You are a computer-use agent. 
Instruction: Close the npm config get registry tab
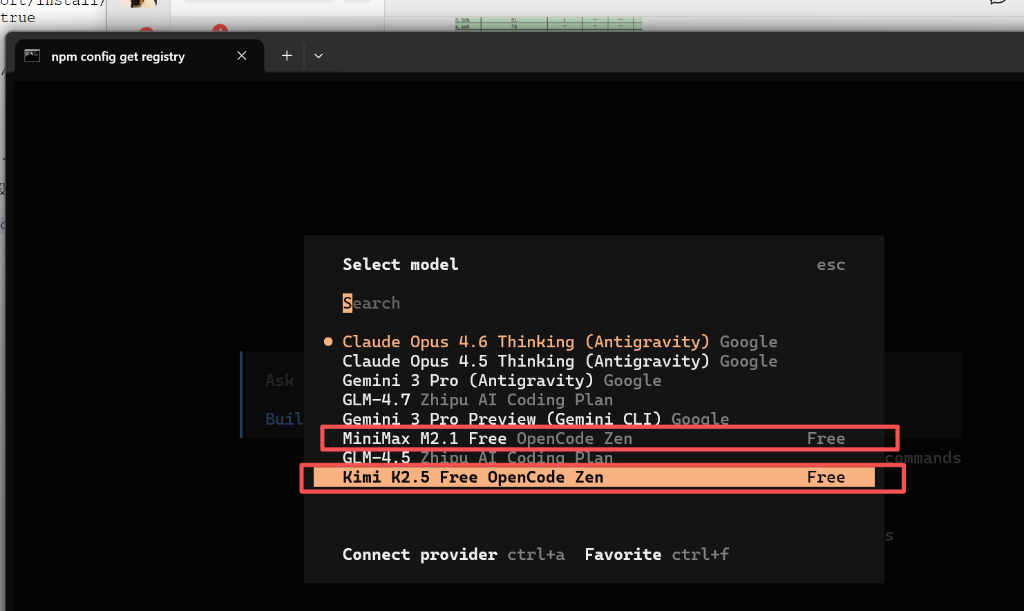click(242, 56)
